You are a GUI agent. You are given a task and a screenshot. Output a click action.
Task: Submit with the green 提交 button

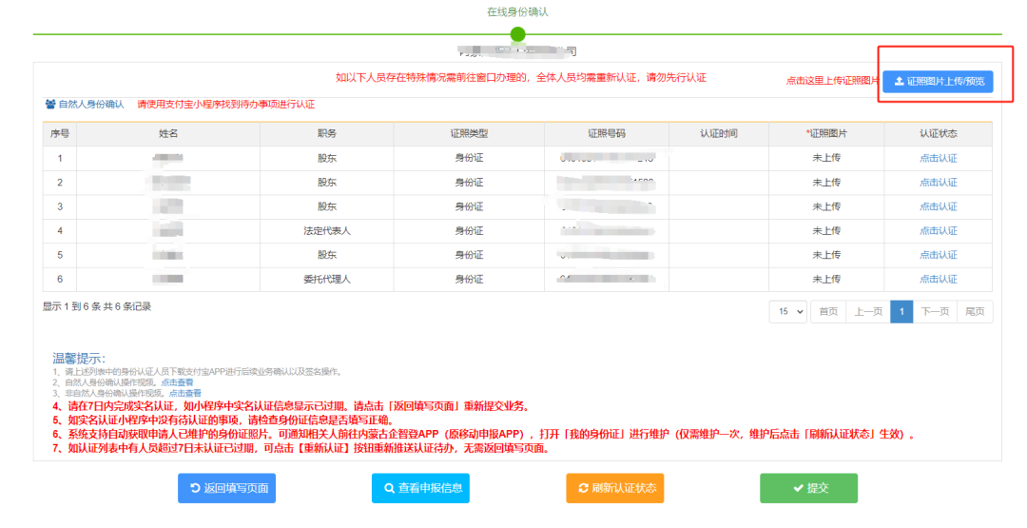pos(809,488)
